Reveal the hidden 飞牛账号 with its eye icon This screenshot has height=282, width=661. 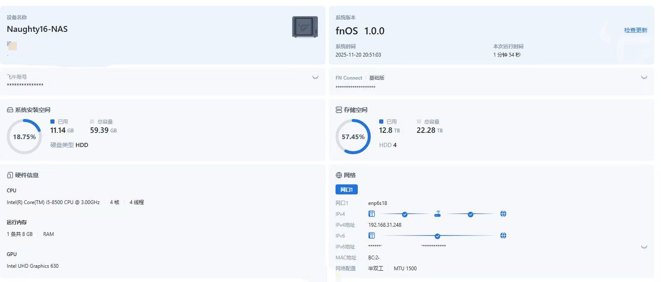click(x=315, y=78)
